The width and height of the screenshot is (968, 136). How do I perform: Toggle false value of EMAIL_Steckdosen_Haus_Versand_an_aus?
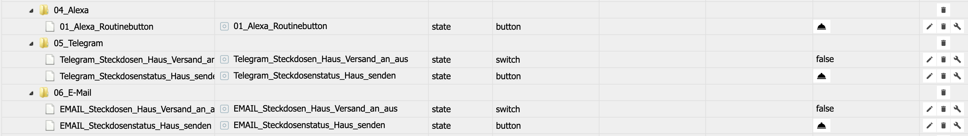825,109
